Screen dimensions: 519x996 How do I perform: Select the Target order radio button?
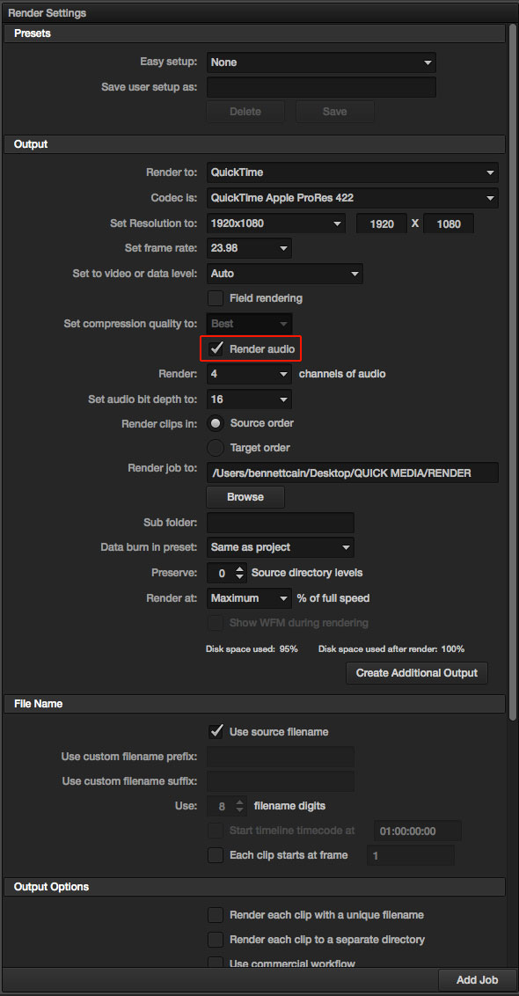216,448
